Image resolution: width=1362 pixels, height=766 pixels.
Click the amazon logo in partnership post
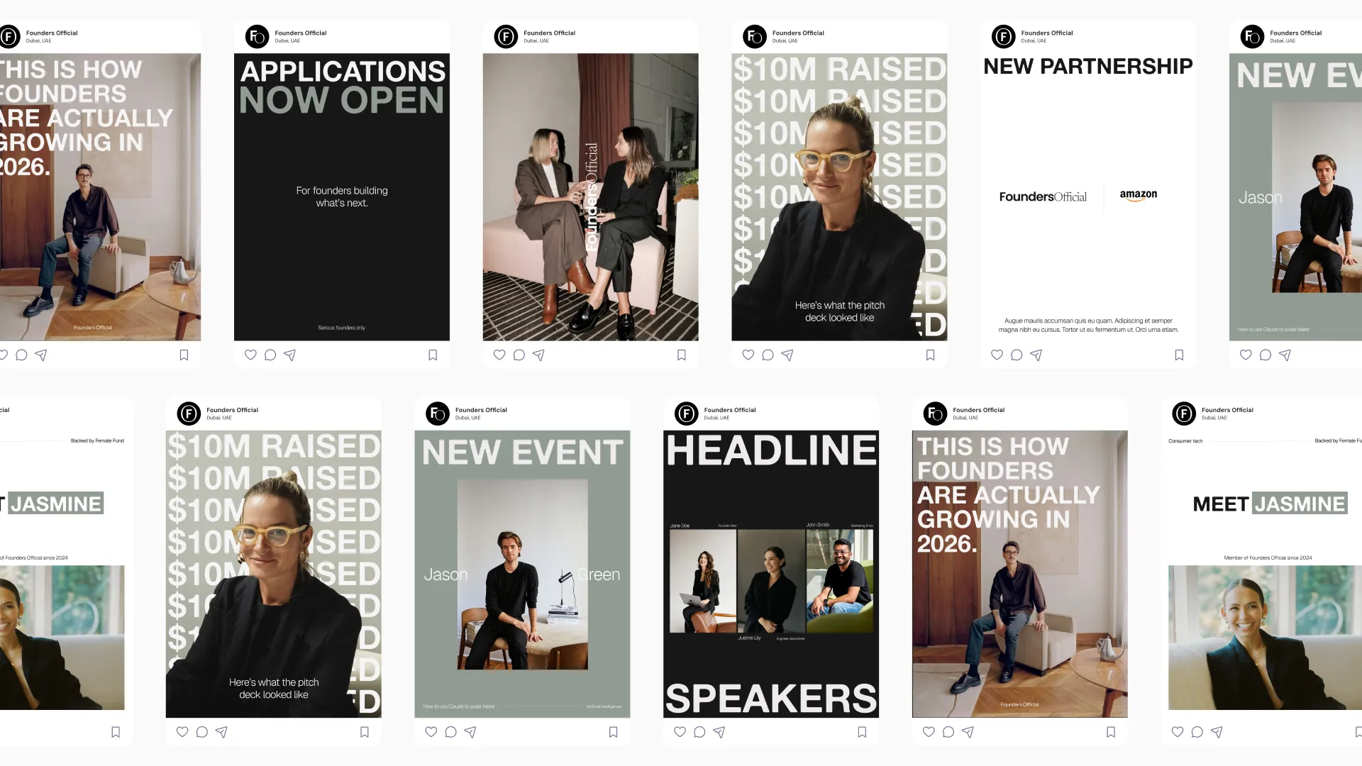pos(1139,195)
